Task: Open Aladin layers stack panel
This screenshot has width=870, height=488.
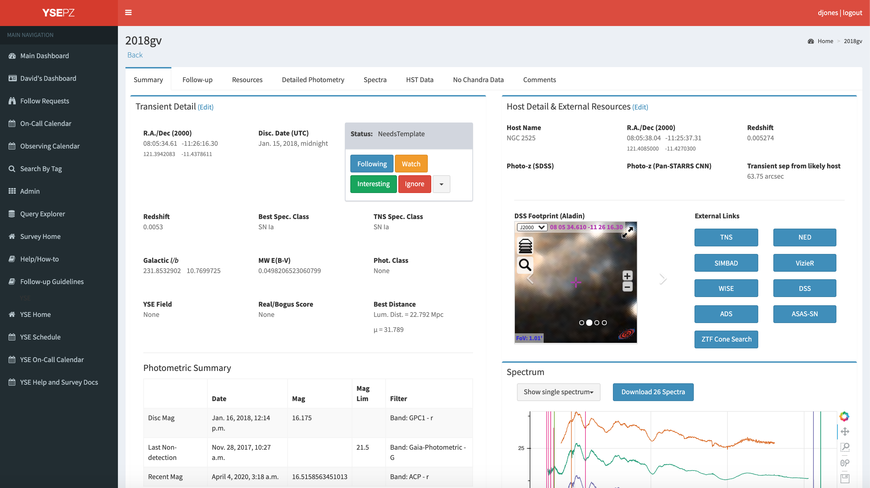Action: [525, 246]
